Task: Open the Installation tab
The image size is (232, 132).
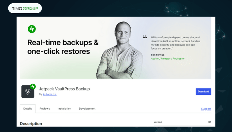Action: click(64, 109)
